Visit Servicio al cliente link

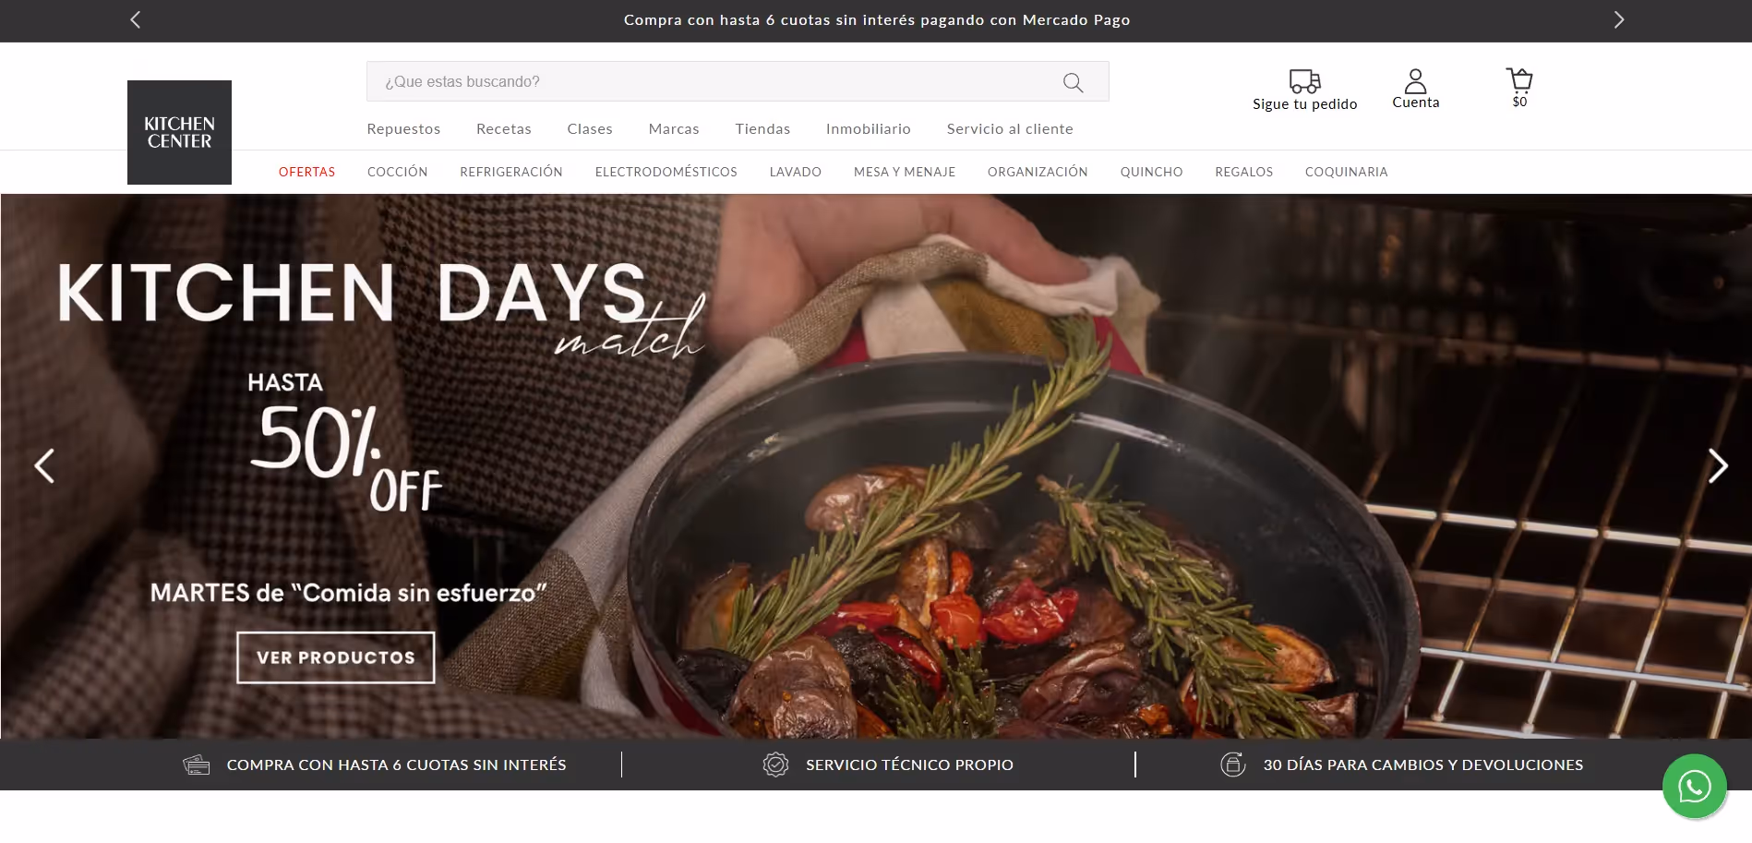pos(1010,129)
